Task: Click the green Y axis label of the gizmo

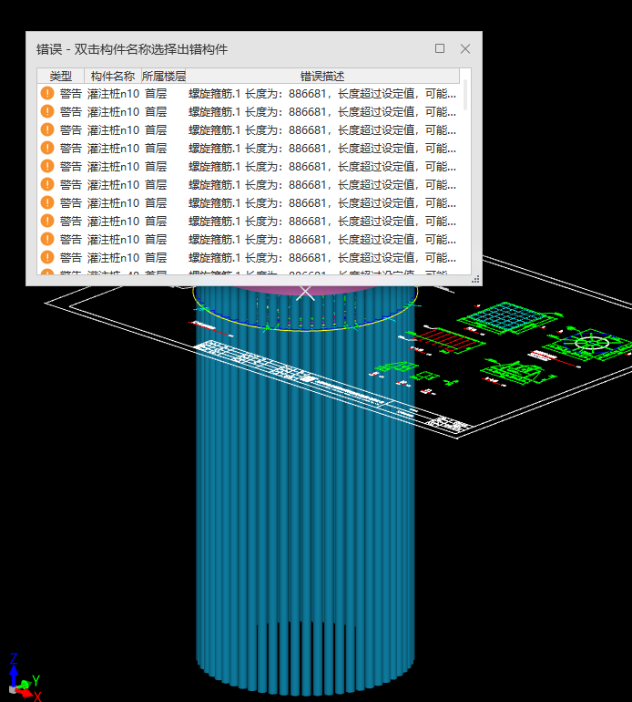Action: [x=36, y=680]
